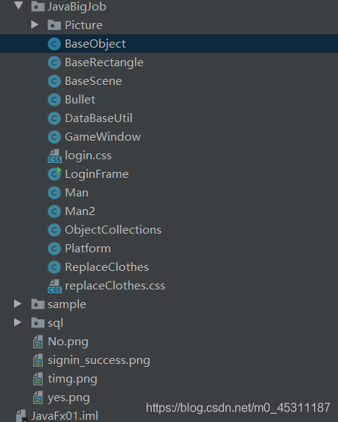Viewport: 338px width, 422px height.
Task: Expand the Picture folder arrow
Action: pos(35,25)
